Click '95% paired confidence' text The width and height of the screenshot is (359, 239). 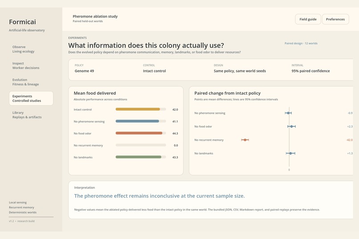[311, 71]
